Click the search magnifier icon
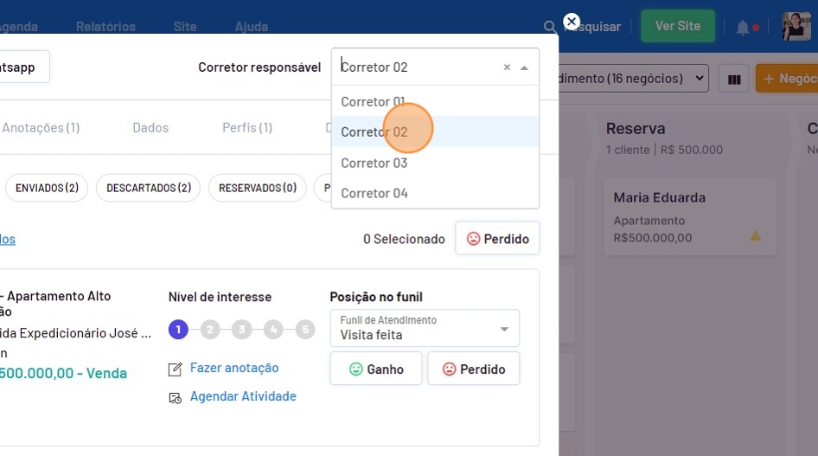This screenshot has width=818, height=456. pyautogui.click(x=550, y=27)
